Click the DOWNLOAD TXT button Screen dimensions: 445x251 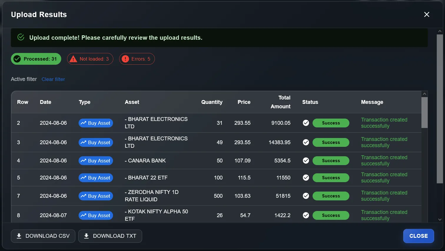click(x=110, y=236)
